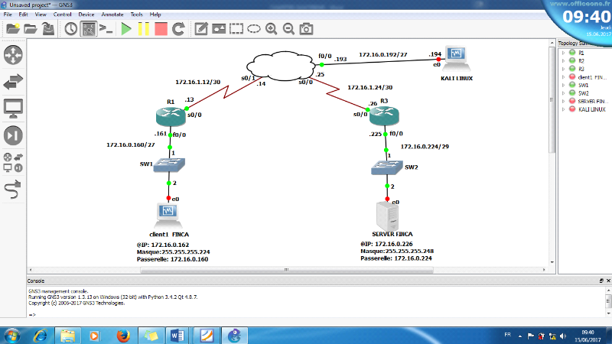Open the File menu

coord(8,15)
